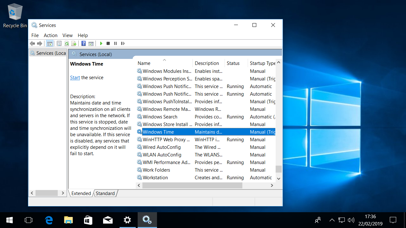Viewport: 406px width, 228px height.
Task: Sort by the Status column header
Action: point(236,63)
